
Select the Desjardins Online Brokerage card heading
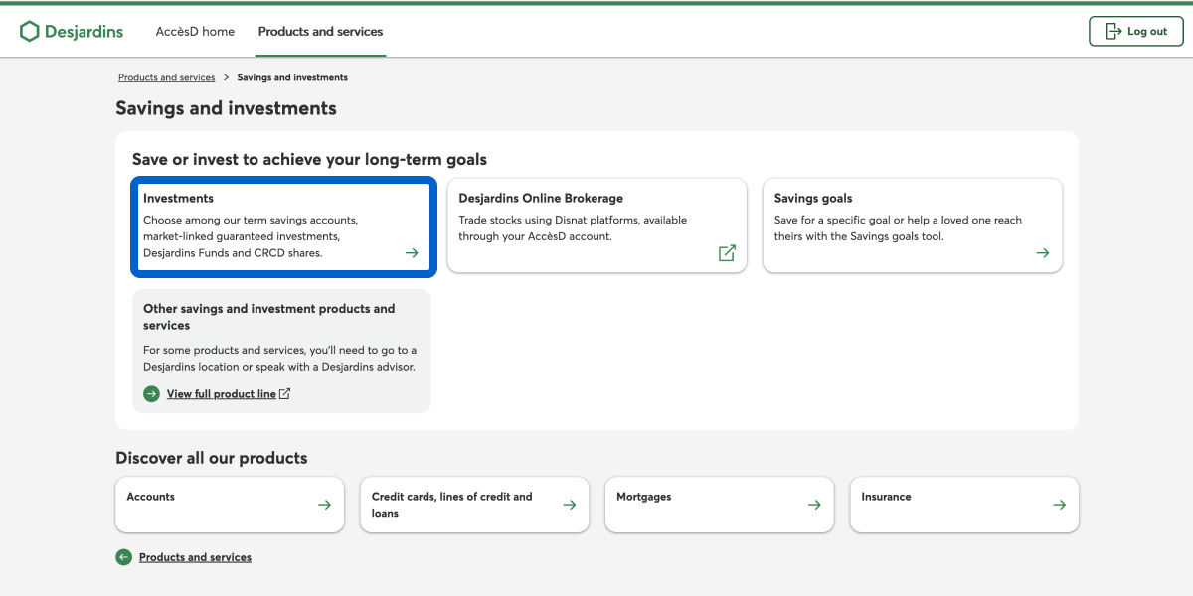click(x=541, y=199)
